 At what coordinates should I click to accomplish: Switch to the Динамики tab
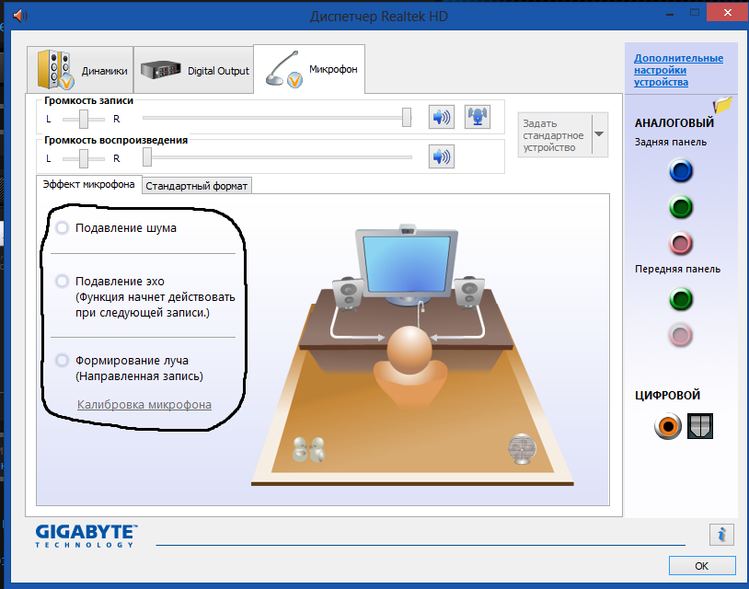pyautogui.click(x=80, y=70)
